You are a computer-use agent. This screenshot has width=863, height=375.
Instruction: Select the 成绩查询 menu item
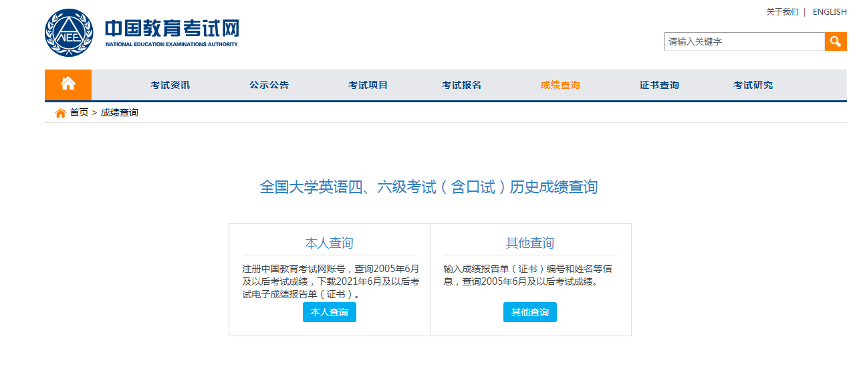tap(560, 85)
